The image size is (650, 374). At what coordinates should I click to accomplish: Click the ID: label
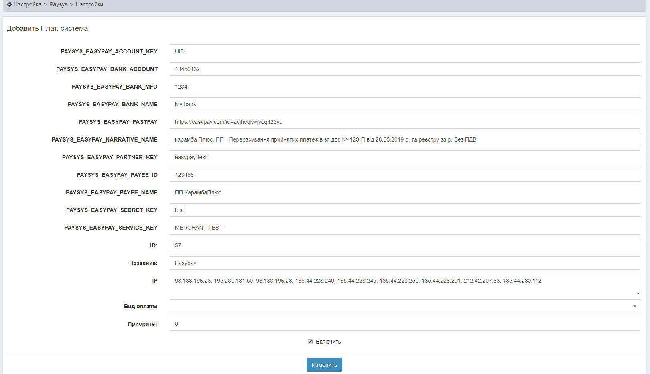coord(154,245)
